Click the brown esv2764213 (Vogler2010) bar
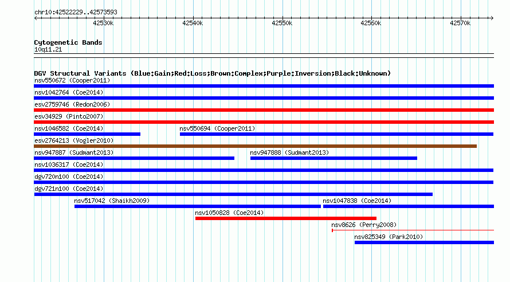510x282 pixels. [x=256, y=146]
